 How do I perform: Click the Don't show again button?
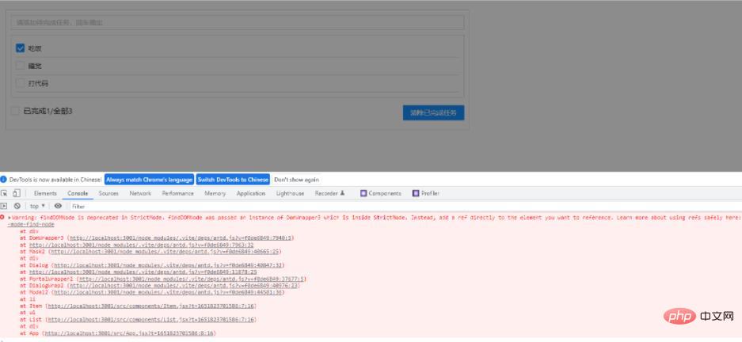point(297,179)
